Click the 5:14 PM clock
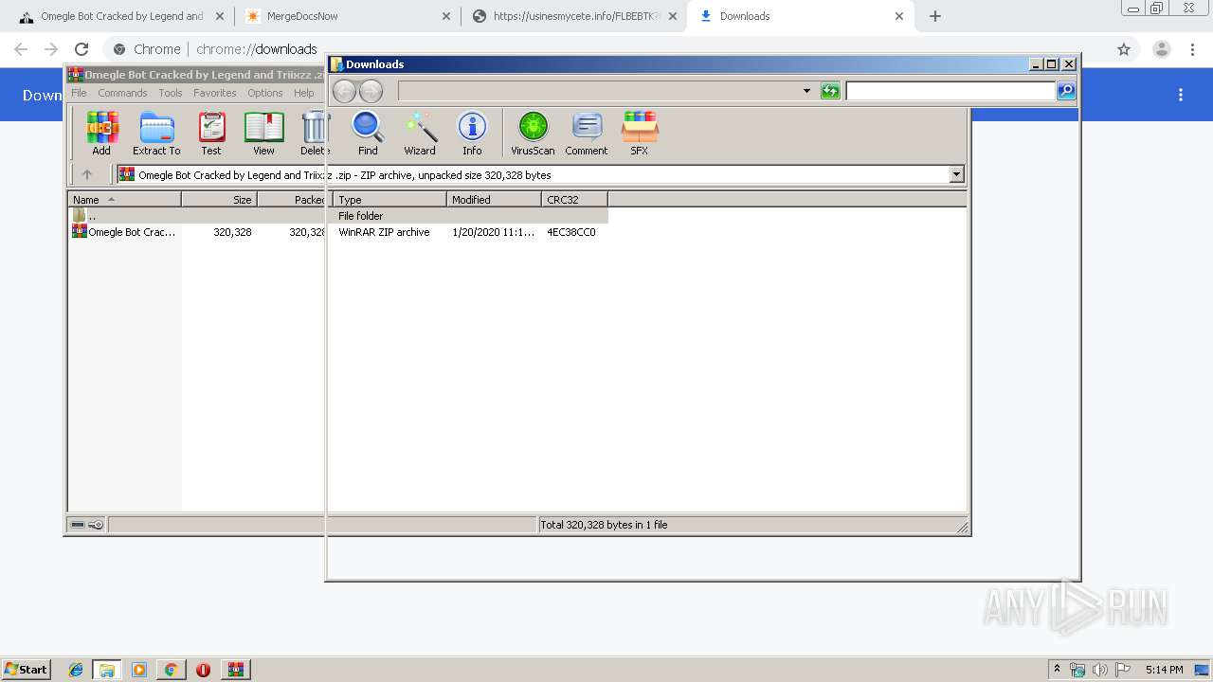Image resolution: width=1213 pixels, height=682 pixels. tap(1164, 670)
